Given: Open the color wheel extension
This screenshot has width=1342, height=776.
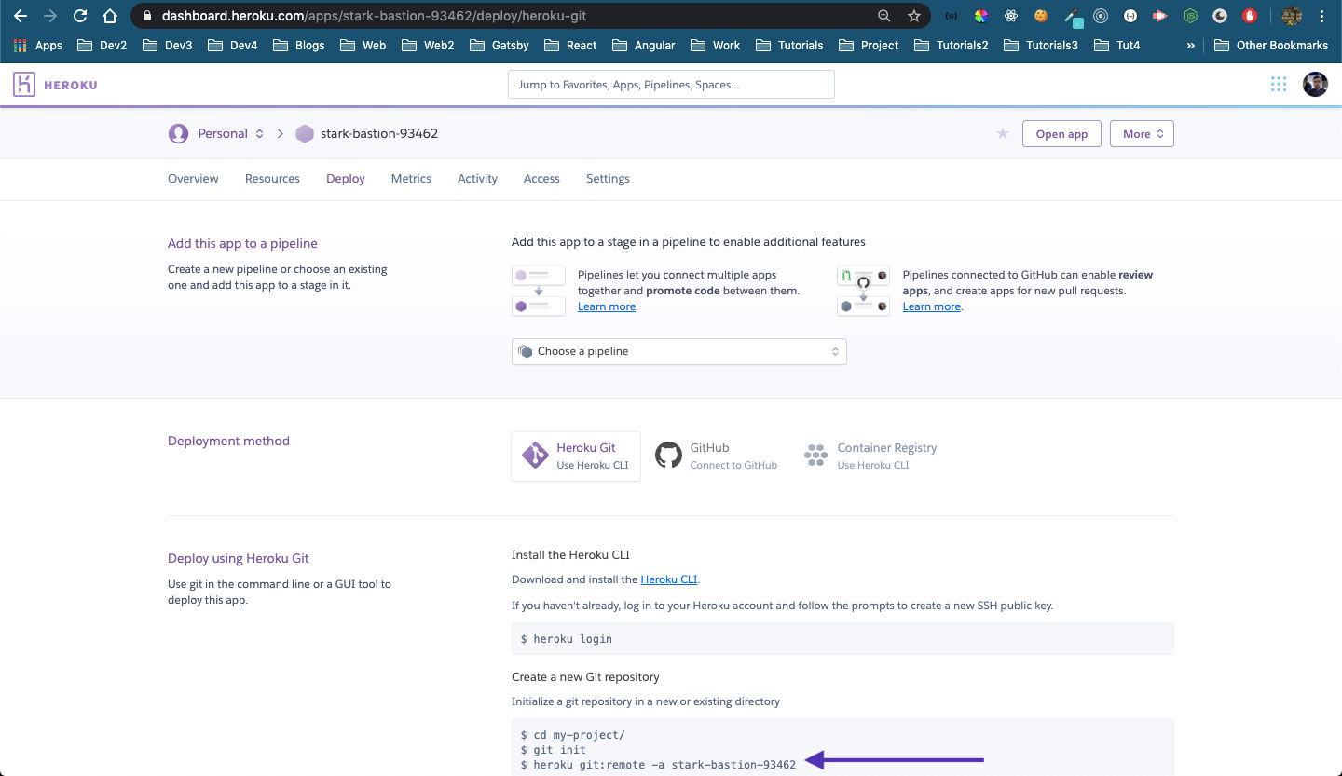Looking at the screenshot, I should click(x=980, y=16).
